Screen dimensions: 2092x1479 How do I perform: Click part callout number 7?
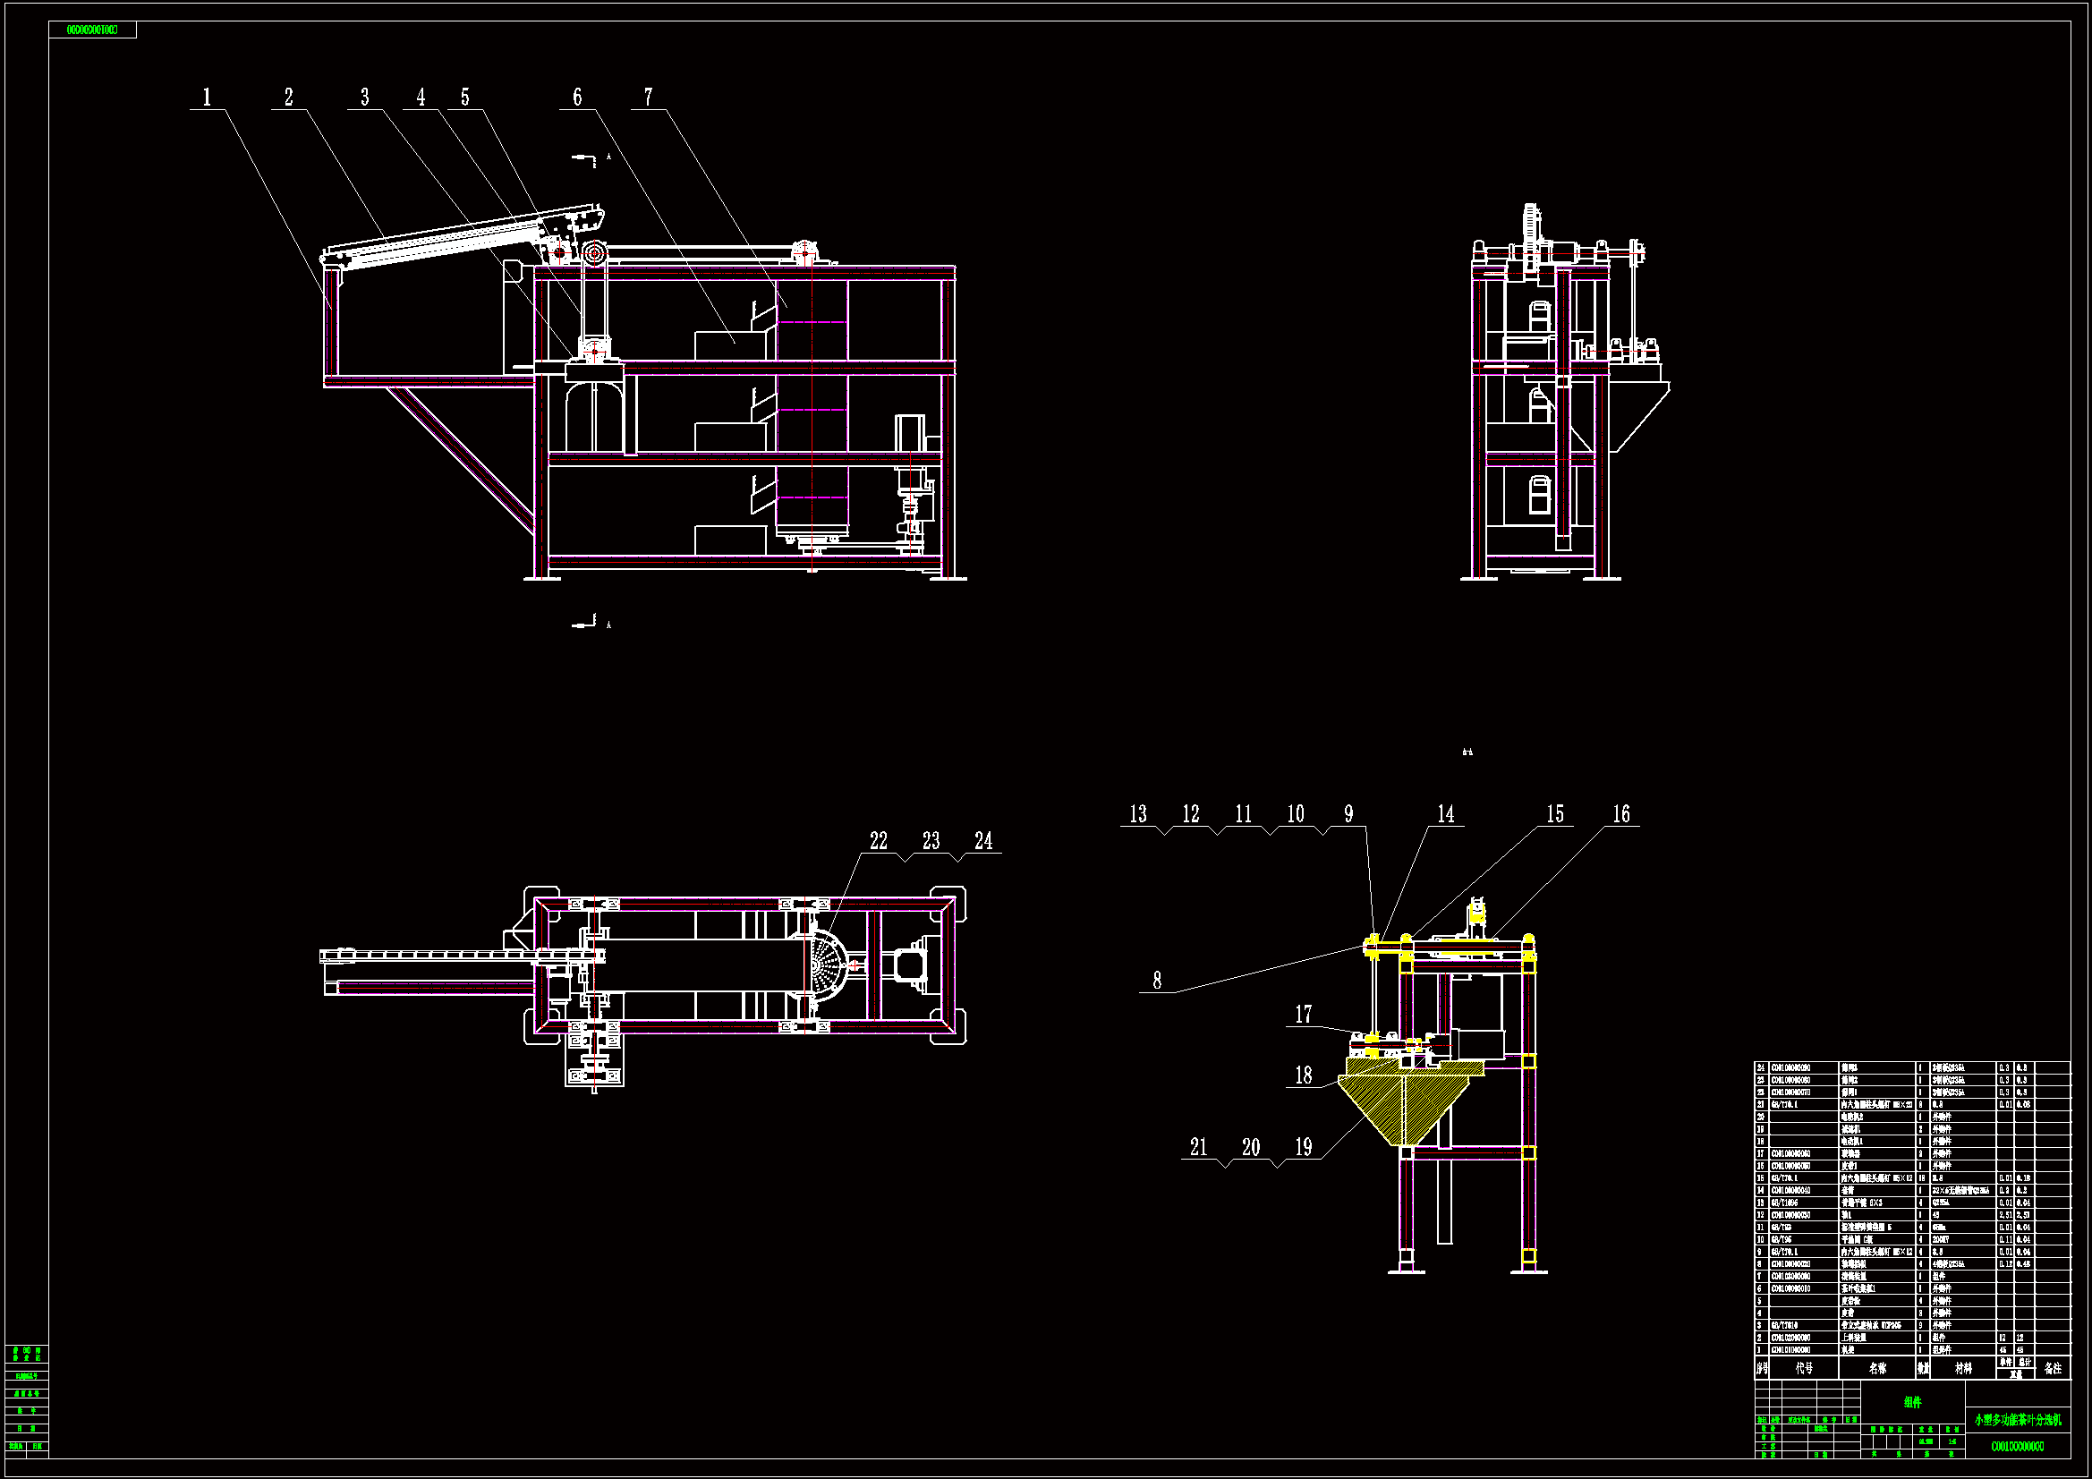648,97
